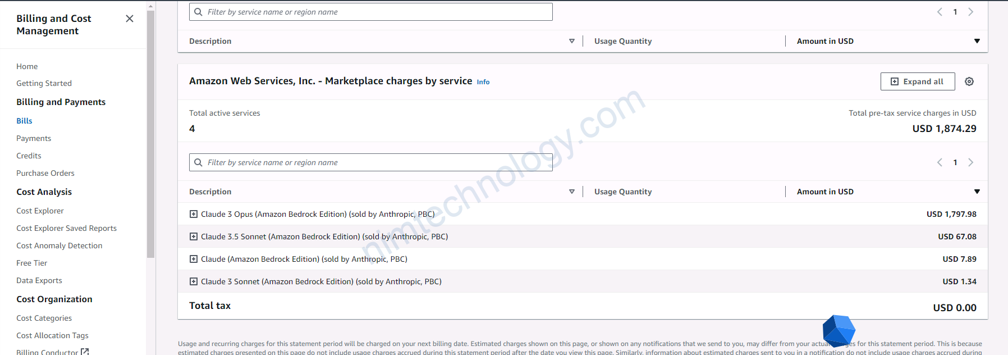The image size is (1008, 355).
Task: Open the Info link beside Marketplace charges
Action: (483, 82)
